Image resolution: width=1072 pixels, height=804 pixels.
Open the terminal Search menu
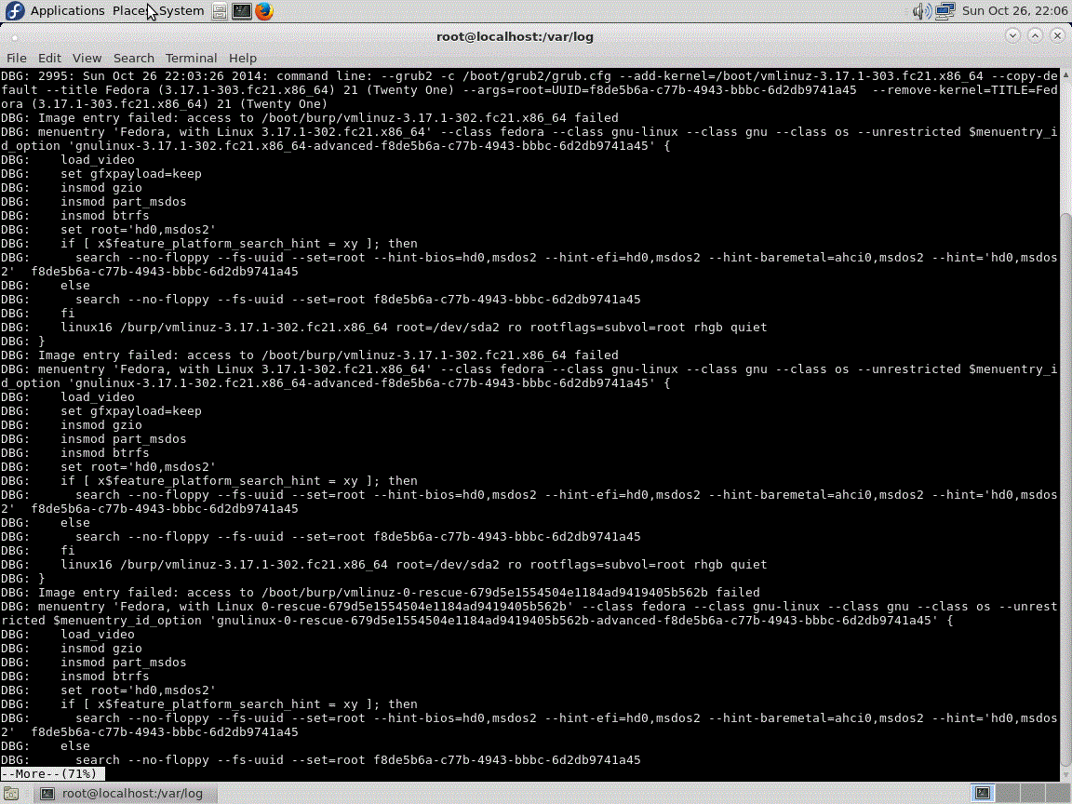(133, 58)
